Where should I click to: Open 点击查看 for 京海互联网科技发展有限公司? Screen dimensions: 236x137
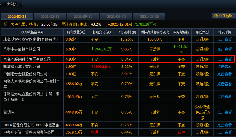(x=225, y=59)
